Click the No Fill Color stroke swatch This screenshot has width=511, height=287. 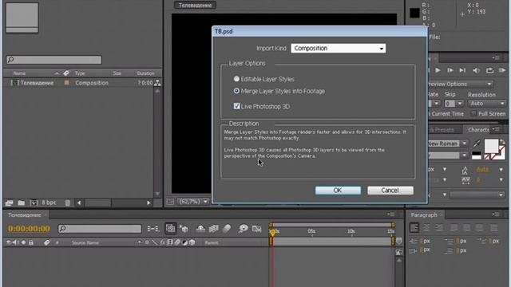coord(487,158)
